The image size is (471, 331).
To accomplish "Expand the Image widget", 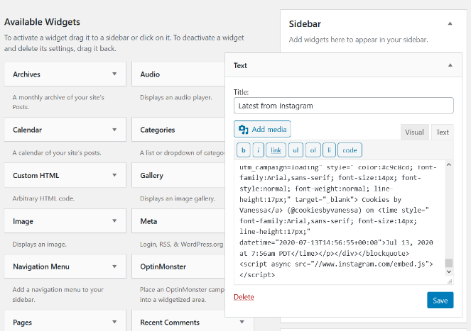I will (114, 221).
